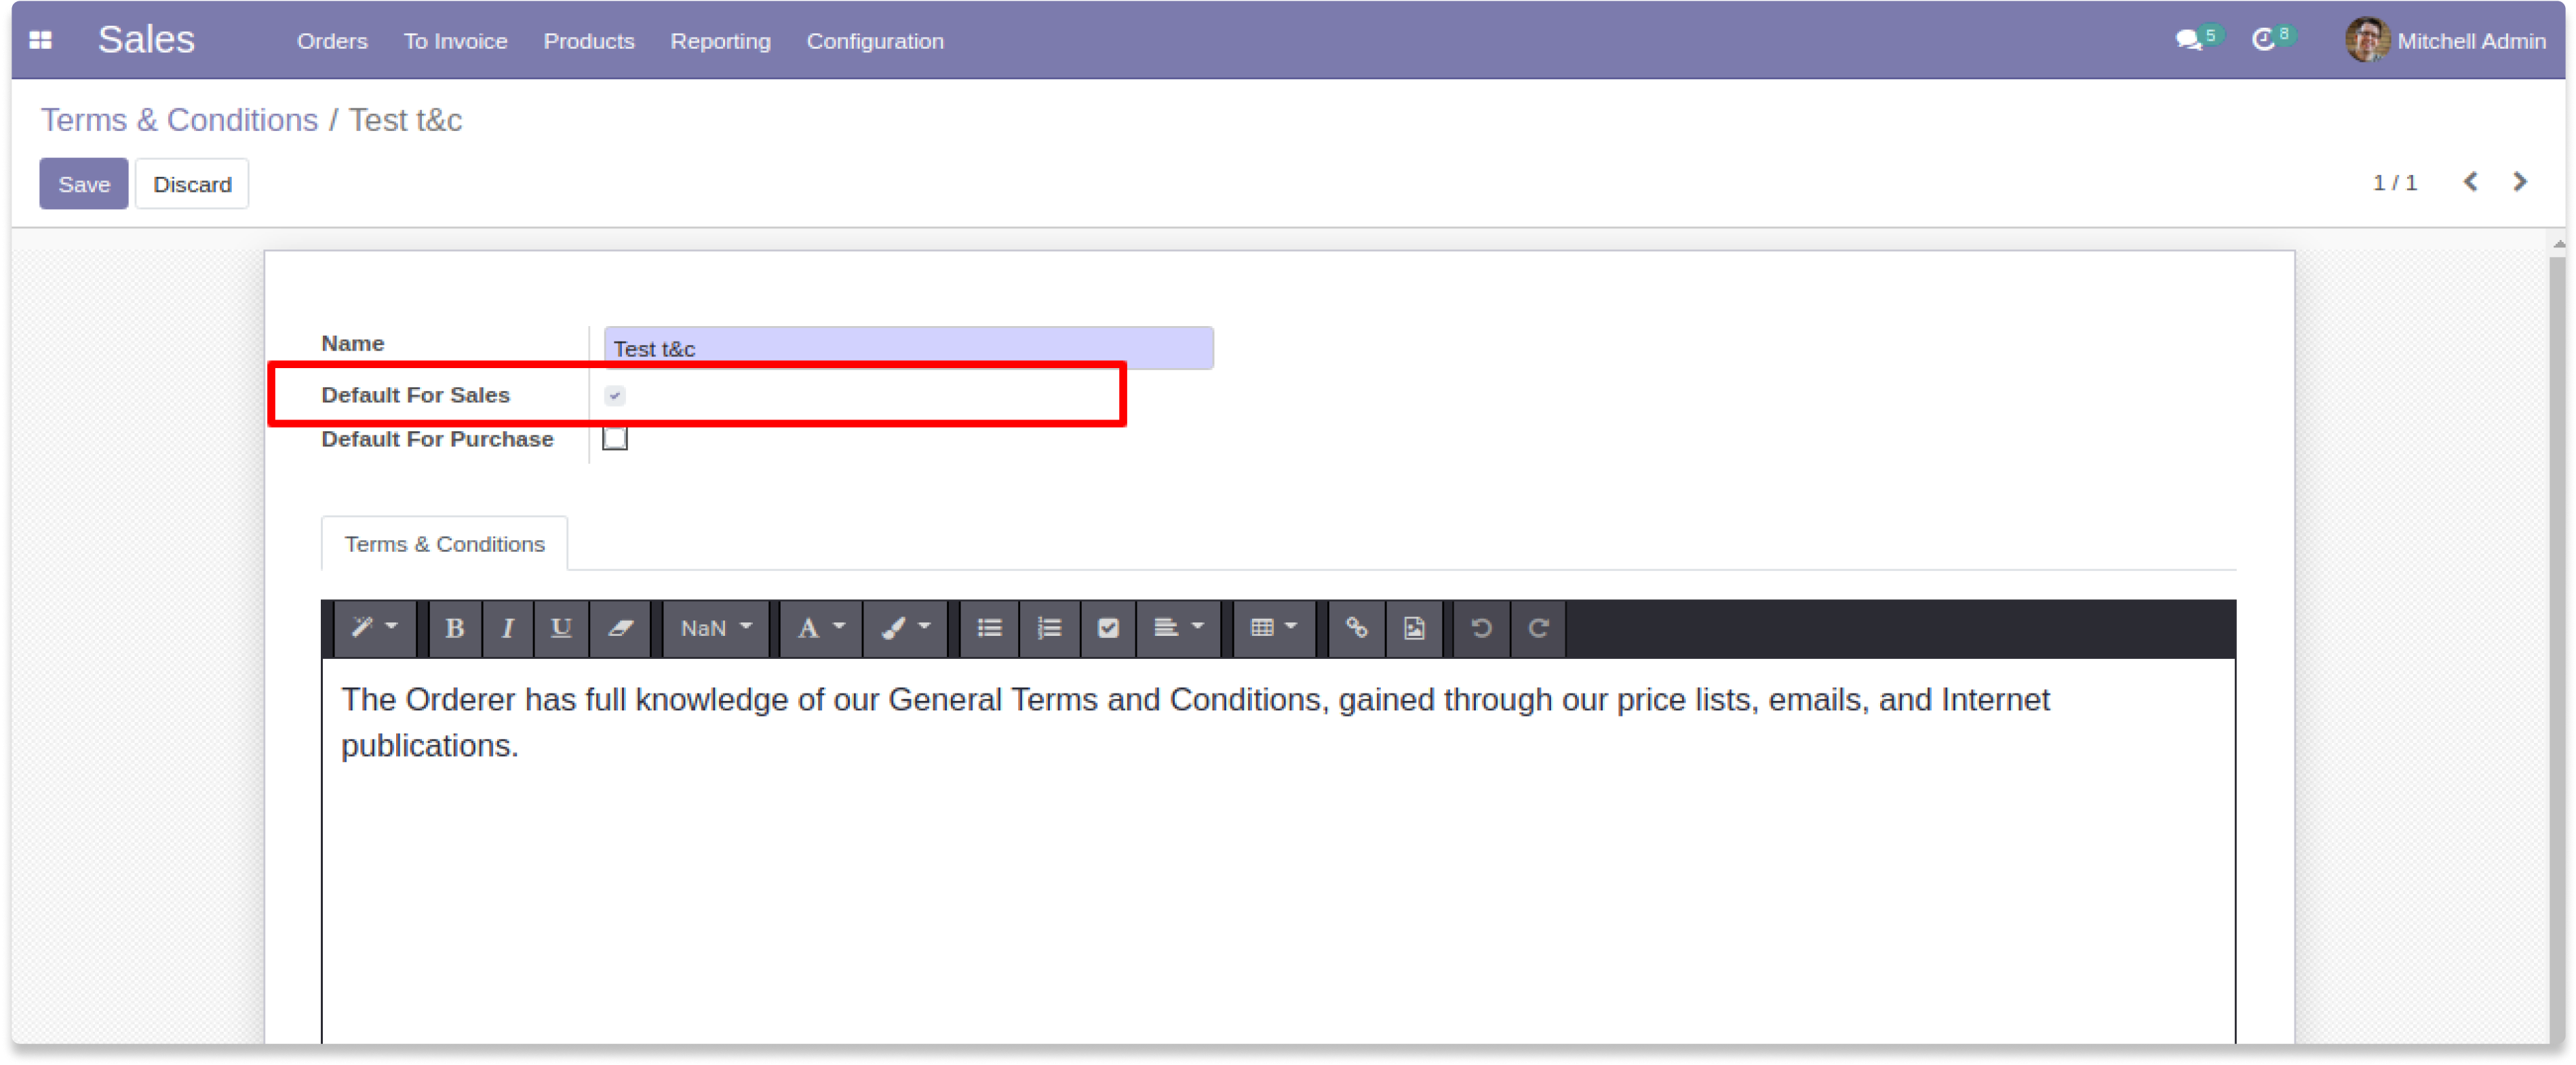Screen dimensions: 2576x1065
Task: Click the eraser remove-format icon
Action: click(x=620, y=628)
